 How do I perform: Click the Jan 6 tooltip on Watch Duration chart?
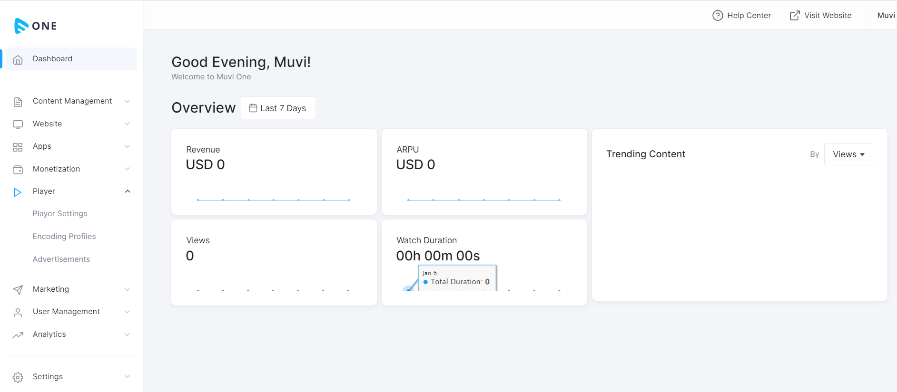pyautogui.click(x=457, y=277)
